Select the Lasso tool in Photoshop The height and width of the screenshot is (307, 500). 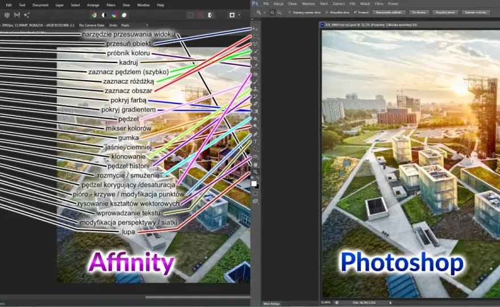point(256,44)
